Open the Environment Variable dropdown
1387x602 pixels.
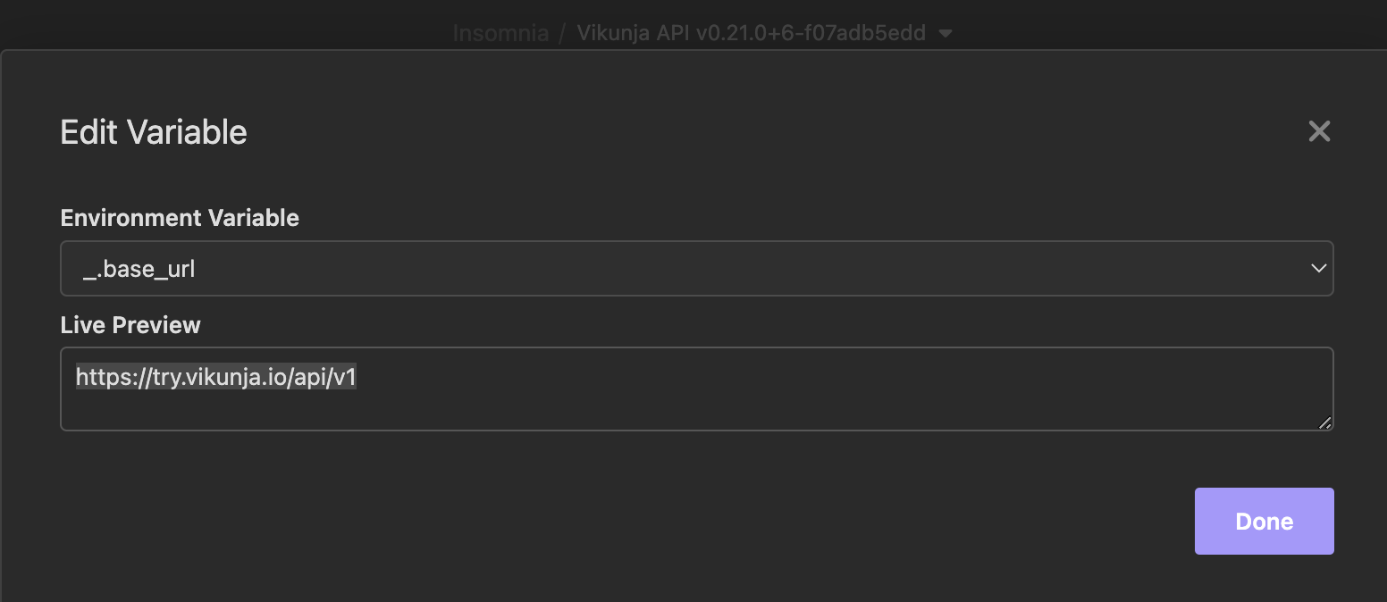[x=695, y=268]
